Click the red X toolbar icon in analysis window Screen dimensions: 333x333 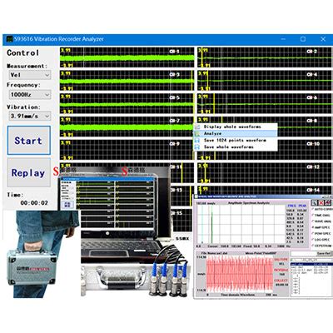coord(321,203)
